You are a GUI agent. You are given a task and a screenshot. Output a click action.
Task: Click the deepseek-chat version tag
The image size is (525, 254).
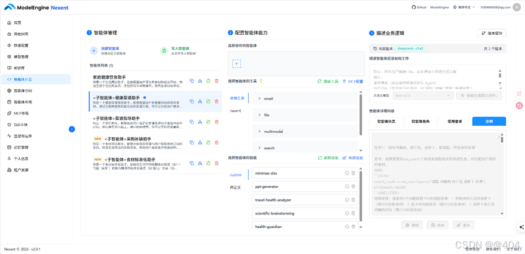tap(410, 49)
